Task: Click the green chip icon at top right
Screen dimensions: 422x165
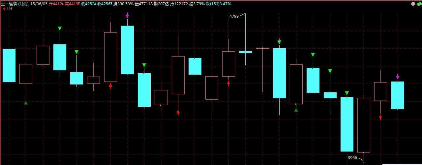Action: (x=419, y=4)
